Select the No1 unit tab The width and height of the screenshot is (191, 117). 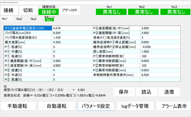point(7,19)
